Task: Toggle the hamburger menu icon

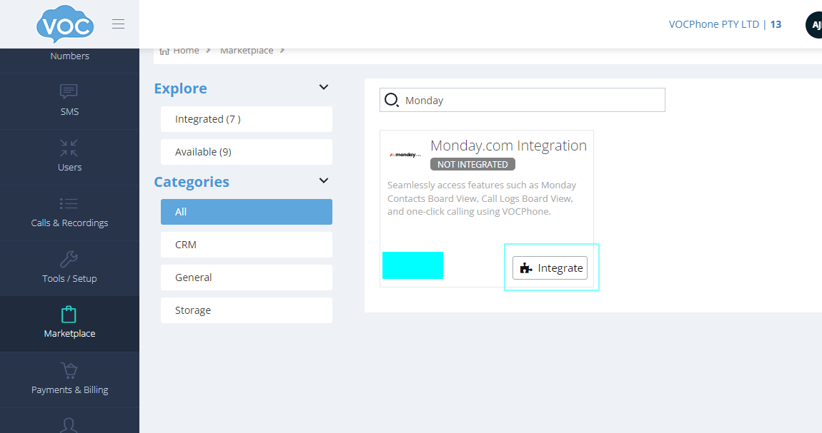Action: (x=119, y=24)
